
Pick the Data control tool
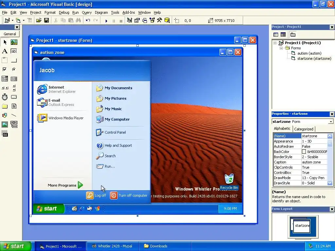[x=14, y=124]
